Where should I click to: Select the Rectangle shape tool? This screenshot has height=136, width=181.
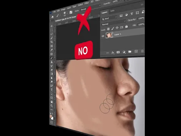52,98
